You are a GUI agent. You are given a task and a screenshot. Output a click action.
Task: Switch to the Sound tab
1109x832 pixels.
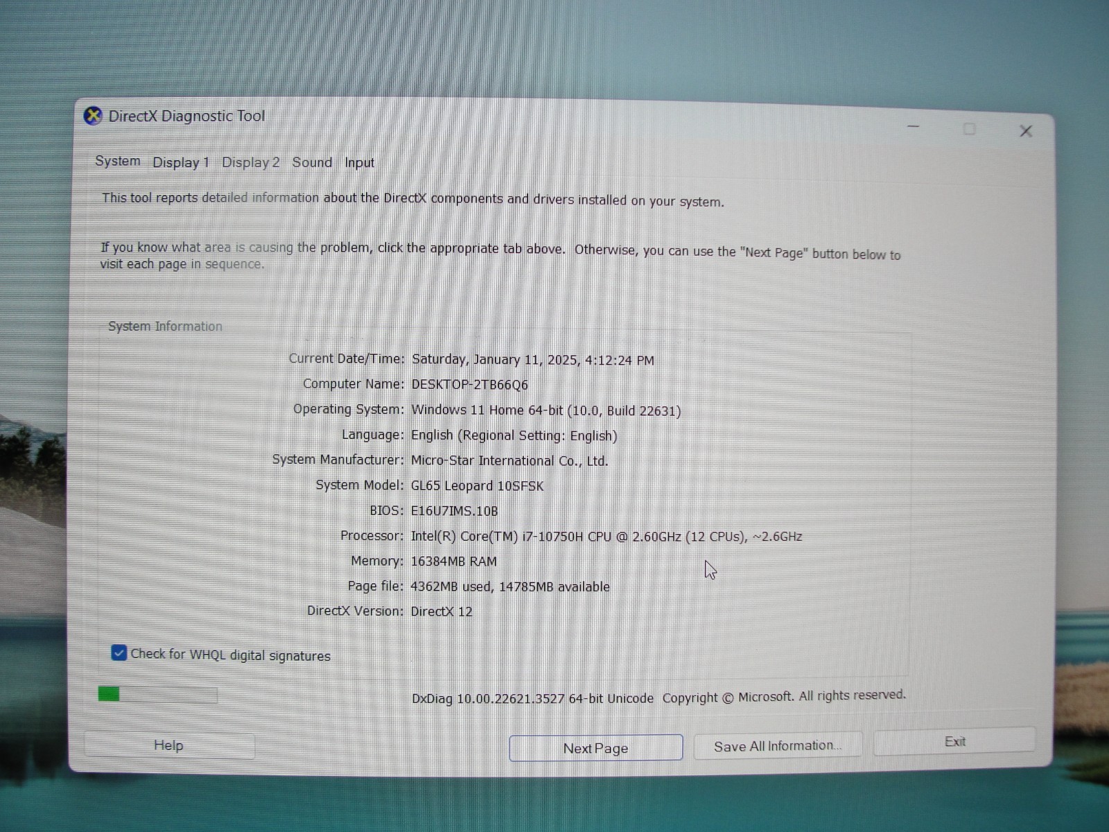point(312,162)
